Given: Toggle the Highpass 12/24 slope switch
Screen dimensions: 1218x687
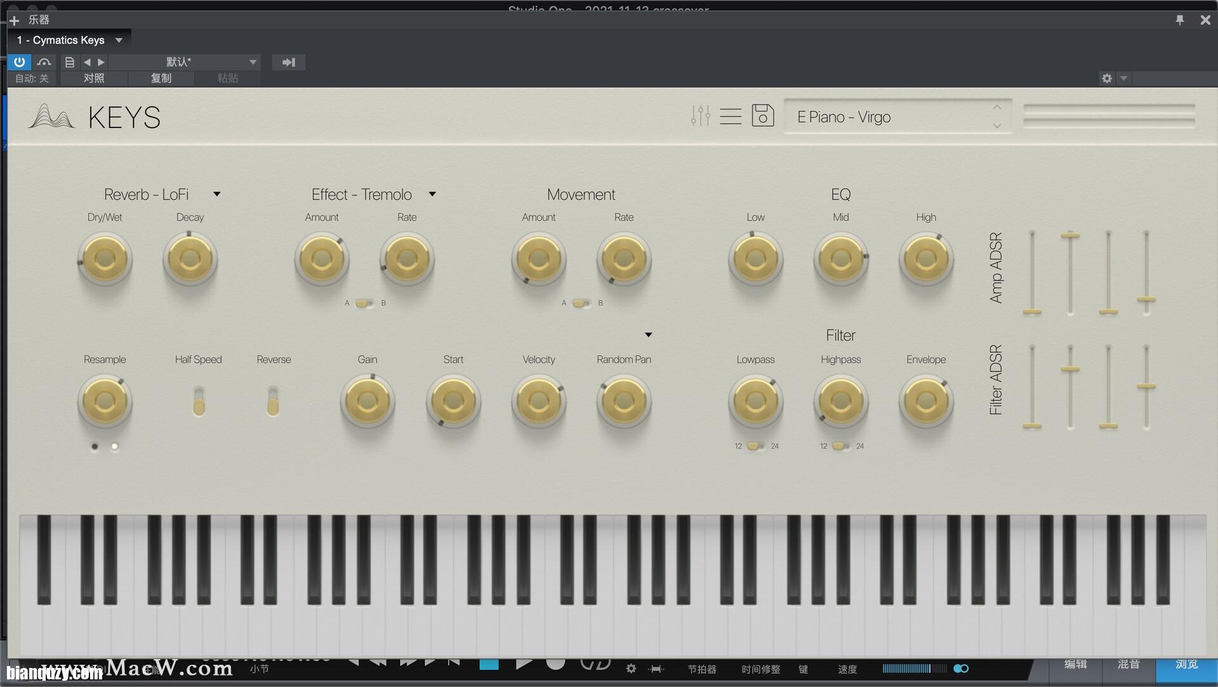Looking at the screenshot, I should click(841, 446).
